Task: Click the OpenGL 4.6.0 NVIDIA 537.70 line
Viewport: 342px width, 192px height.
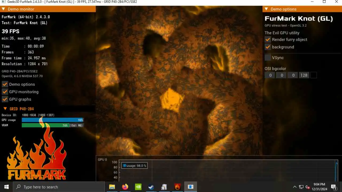Action: (x=22, y=76)
